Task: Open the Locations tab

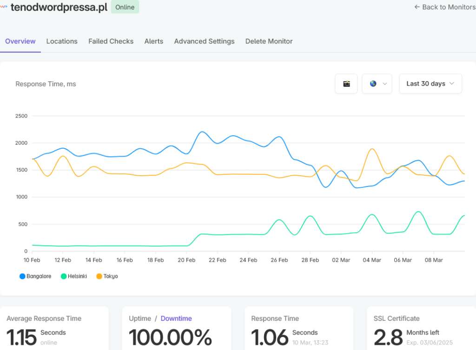Action: click(x=62, y=41)
